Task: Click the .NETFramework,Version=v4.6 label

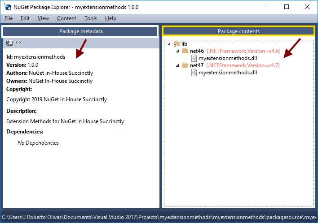Action: (x=243, y=51)
